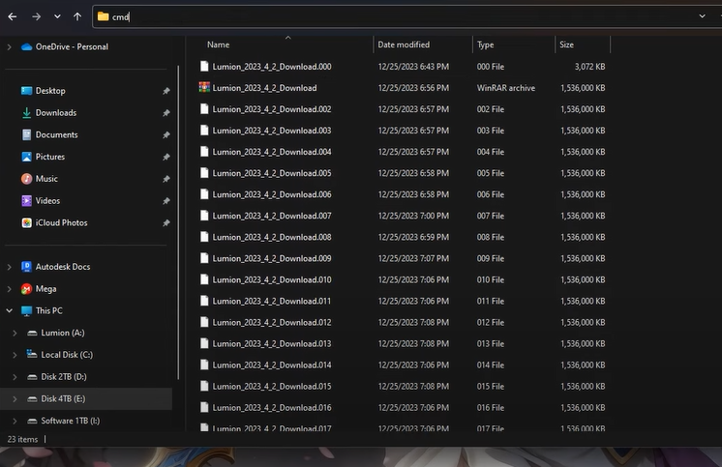
Task: Click the pin icon beside Documents
Action: click(x=165, y=135)
